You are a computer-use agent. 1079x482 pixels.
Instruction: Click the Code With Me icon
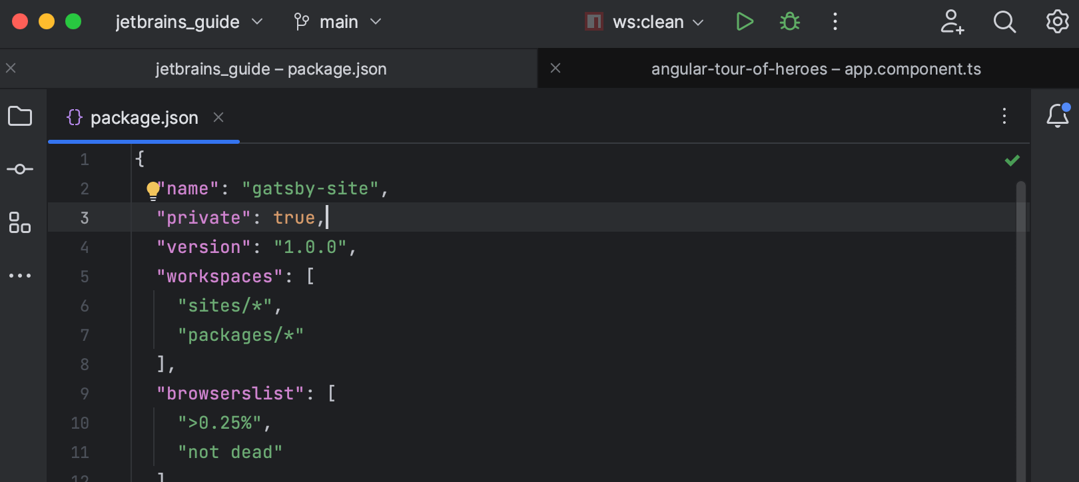point(952,22)
